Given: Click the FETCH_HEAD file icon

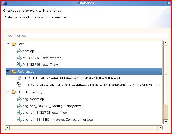Looking at the screenshot, I should (19, 78).
